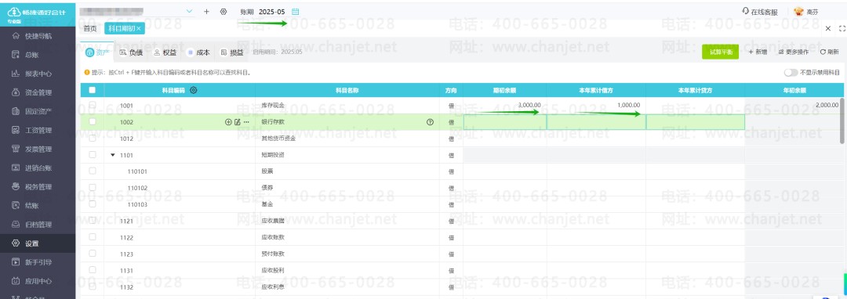Screen dimensions: 847x299
Task: Click the 本年累计借方 cell for row 1002
Action: coord(596,122)
